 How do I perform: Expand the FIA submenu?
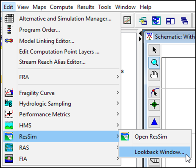61,159
